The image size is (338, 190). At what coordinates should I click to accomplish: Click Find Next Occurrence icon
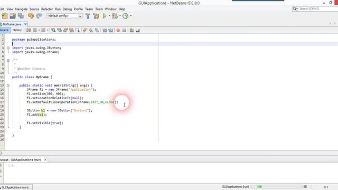pyautogui.click(x=65, y=31)
